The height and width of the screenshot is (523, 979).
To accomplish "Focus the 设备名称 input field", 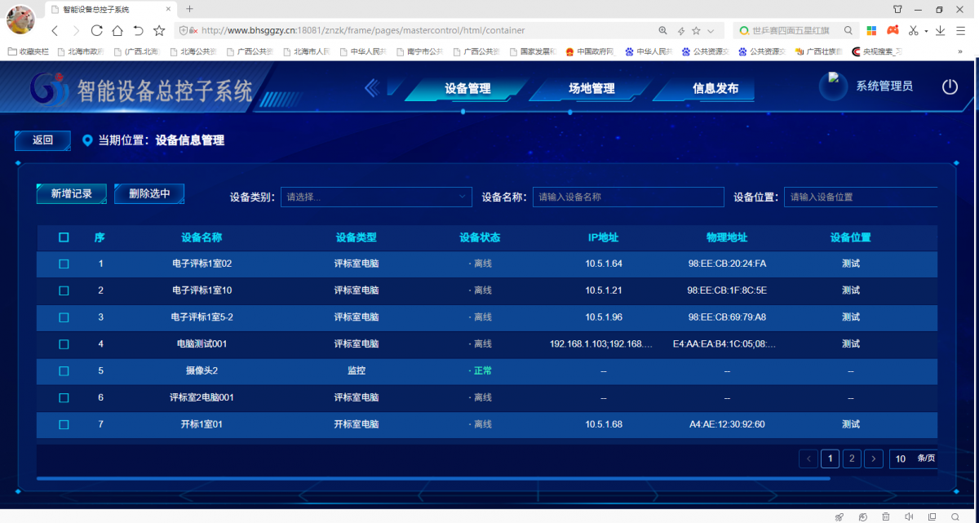I will pos(628,197).
